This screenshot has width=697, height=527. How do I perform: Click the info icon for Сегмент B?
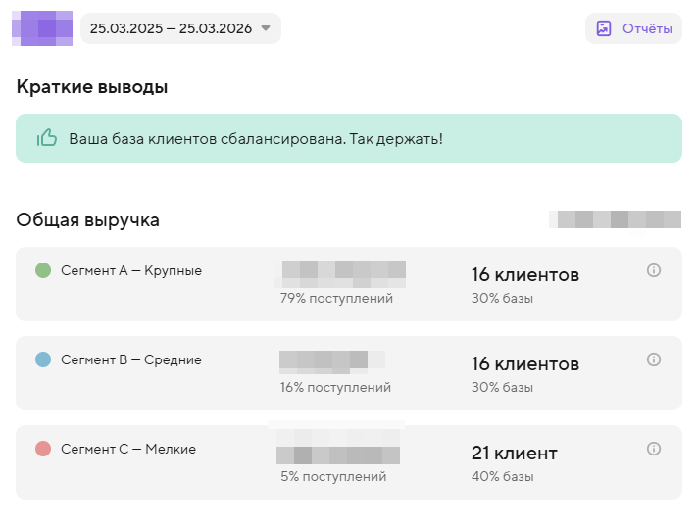654,359
